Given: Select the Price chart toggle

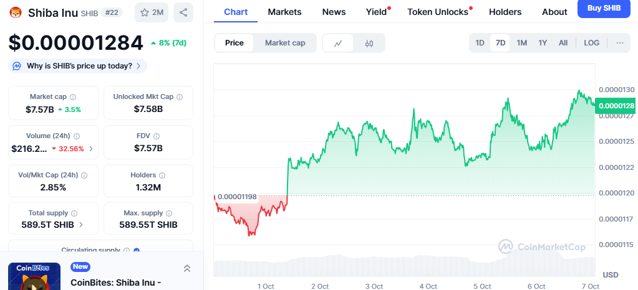Looking at the screenshot, I should pyautogui.click(x=234, y=43).
